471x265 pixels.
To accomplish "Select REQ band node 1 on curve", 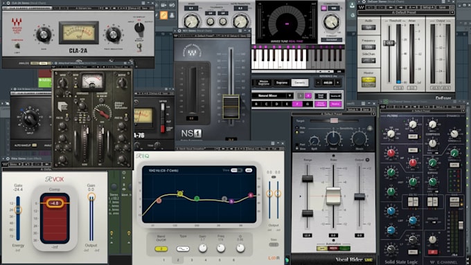I will pos(159,201).
